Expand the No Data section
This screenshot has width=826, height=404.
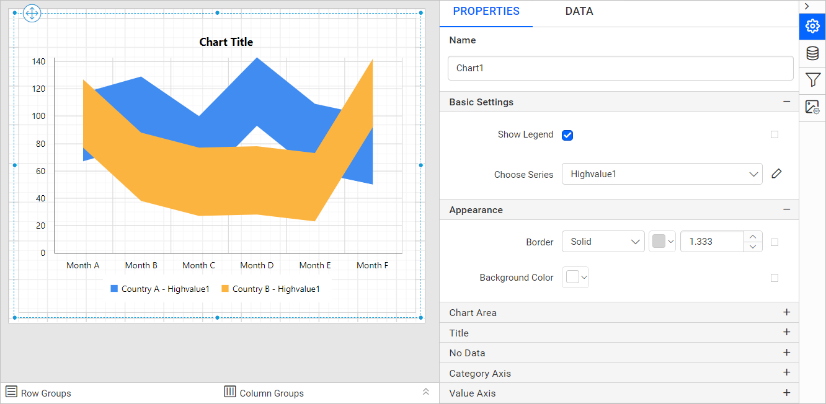[787, 353]
